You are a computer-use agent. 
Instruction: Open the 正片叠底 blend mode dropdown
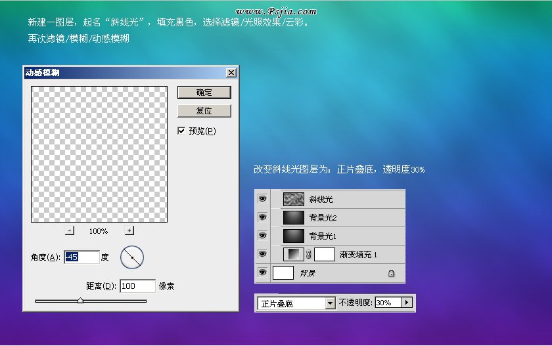coord(330,303)
